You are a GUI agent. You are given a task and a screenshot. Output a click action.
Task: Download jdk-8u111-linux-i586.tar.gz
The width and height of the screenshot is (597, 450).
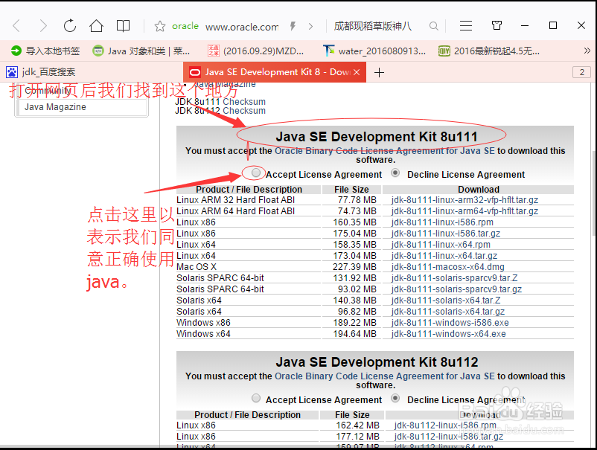point(445,233)
